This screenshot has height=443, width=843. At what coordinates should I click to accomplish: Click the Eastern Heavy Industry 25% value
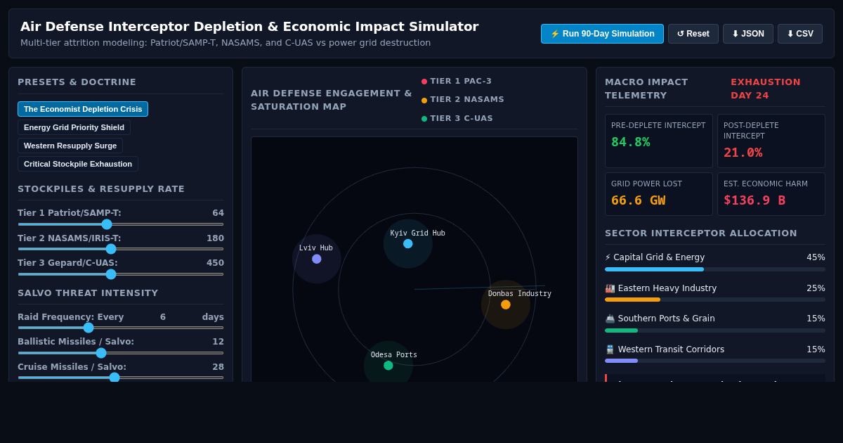[x=816, y=288]
